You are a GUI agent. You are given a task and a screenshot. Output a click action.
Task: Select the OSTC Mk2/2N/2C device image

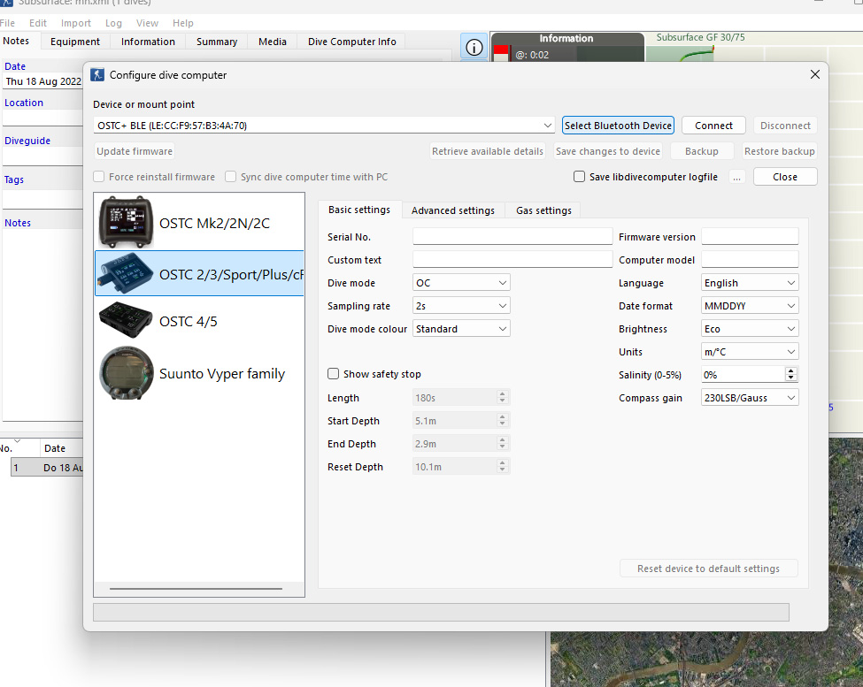126,222
